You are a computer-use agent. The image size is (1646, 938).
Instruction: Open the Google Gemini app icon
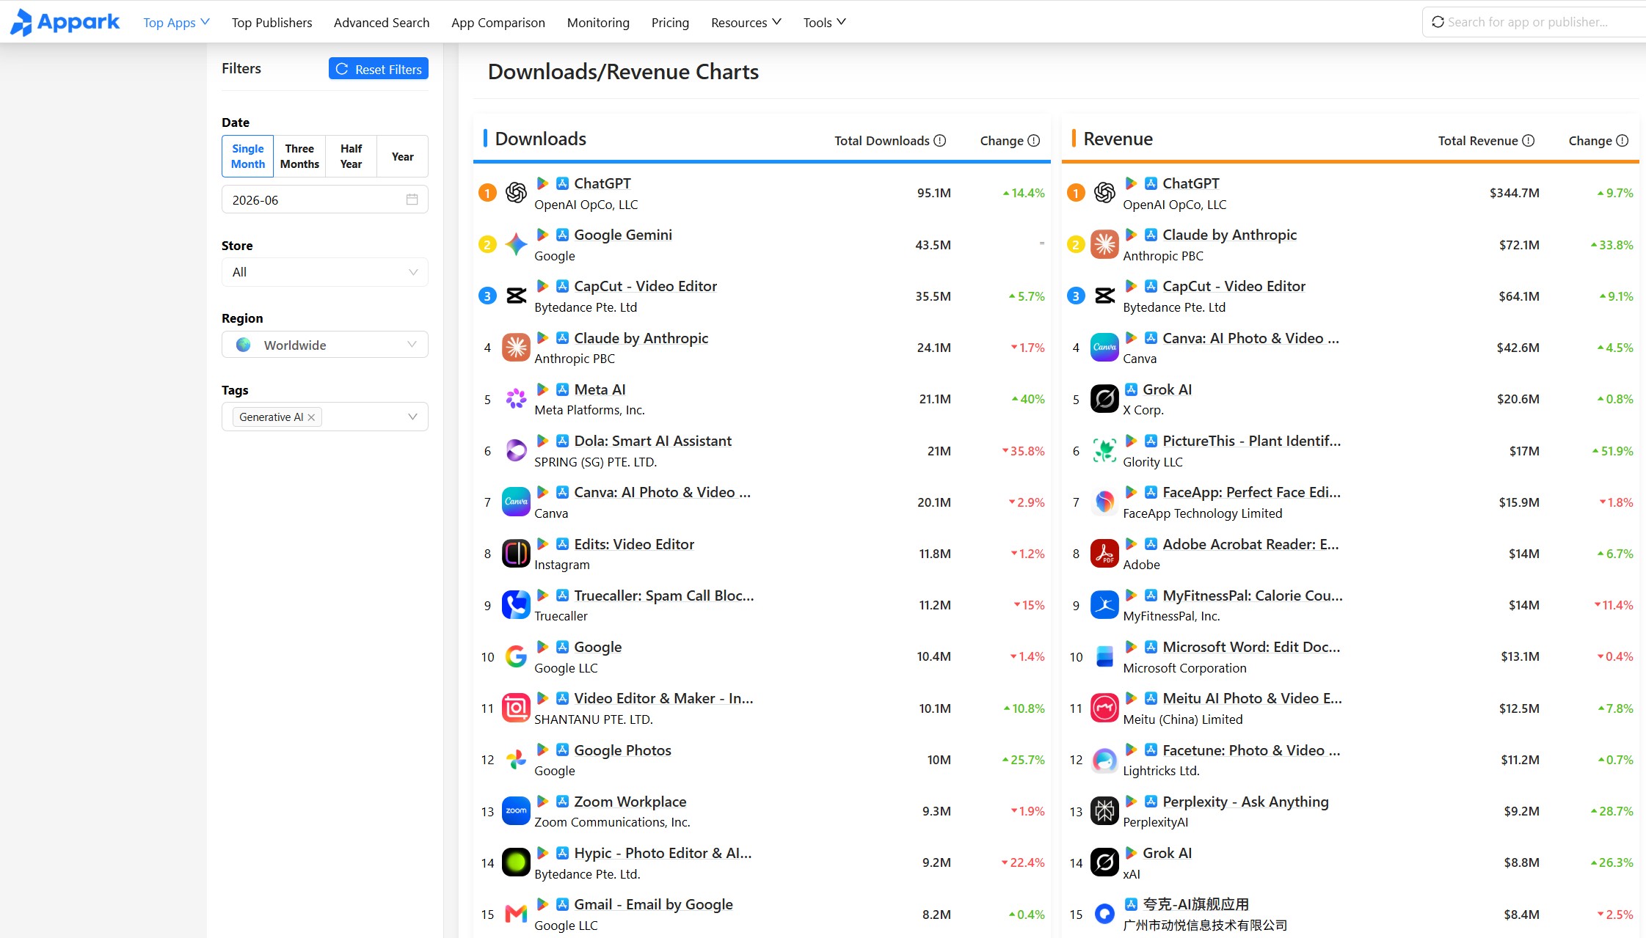point(516,244)
